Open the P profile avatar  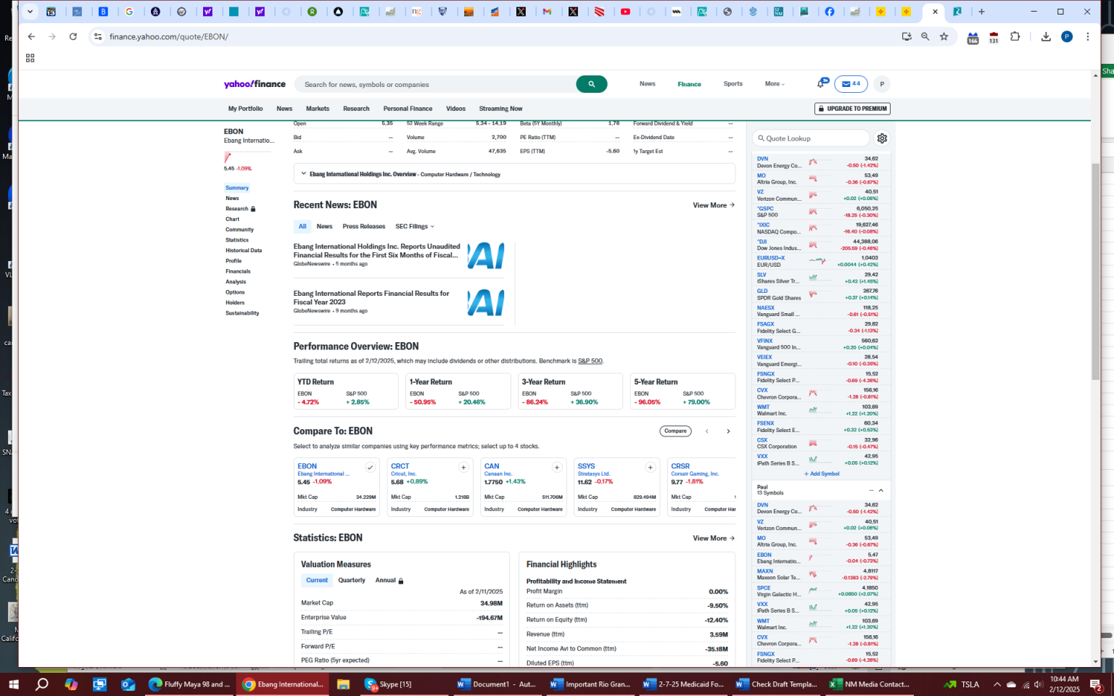(x=882, y=84)
